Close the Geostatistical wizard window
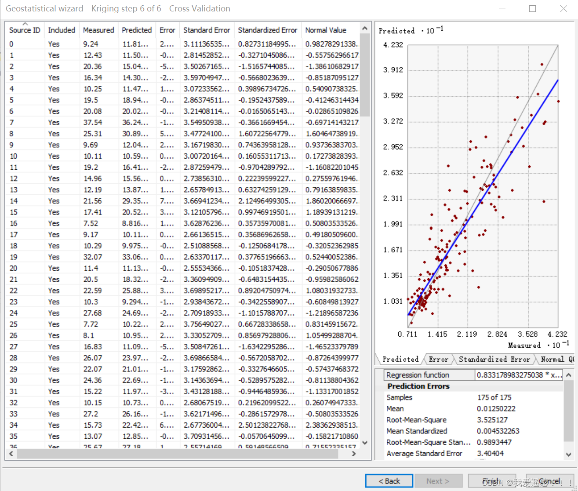Image resolution: width=578 pixels, height=491 pixels. tap(563, 9)
